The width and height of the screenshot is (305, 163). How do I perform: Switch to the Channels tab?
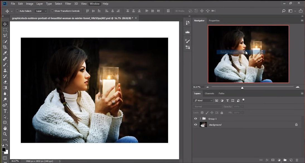click(209, 93)
